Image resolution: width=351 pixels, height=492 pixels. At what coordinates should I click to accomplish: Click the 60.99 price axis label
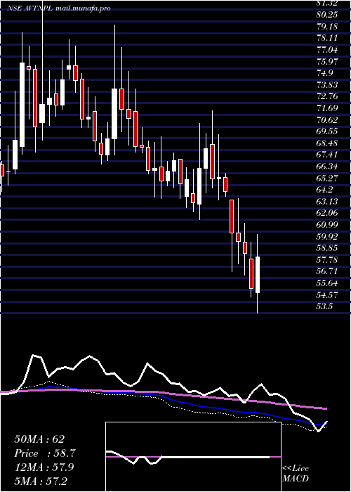327,225
